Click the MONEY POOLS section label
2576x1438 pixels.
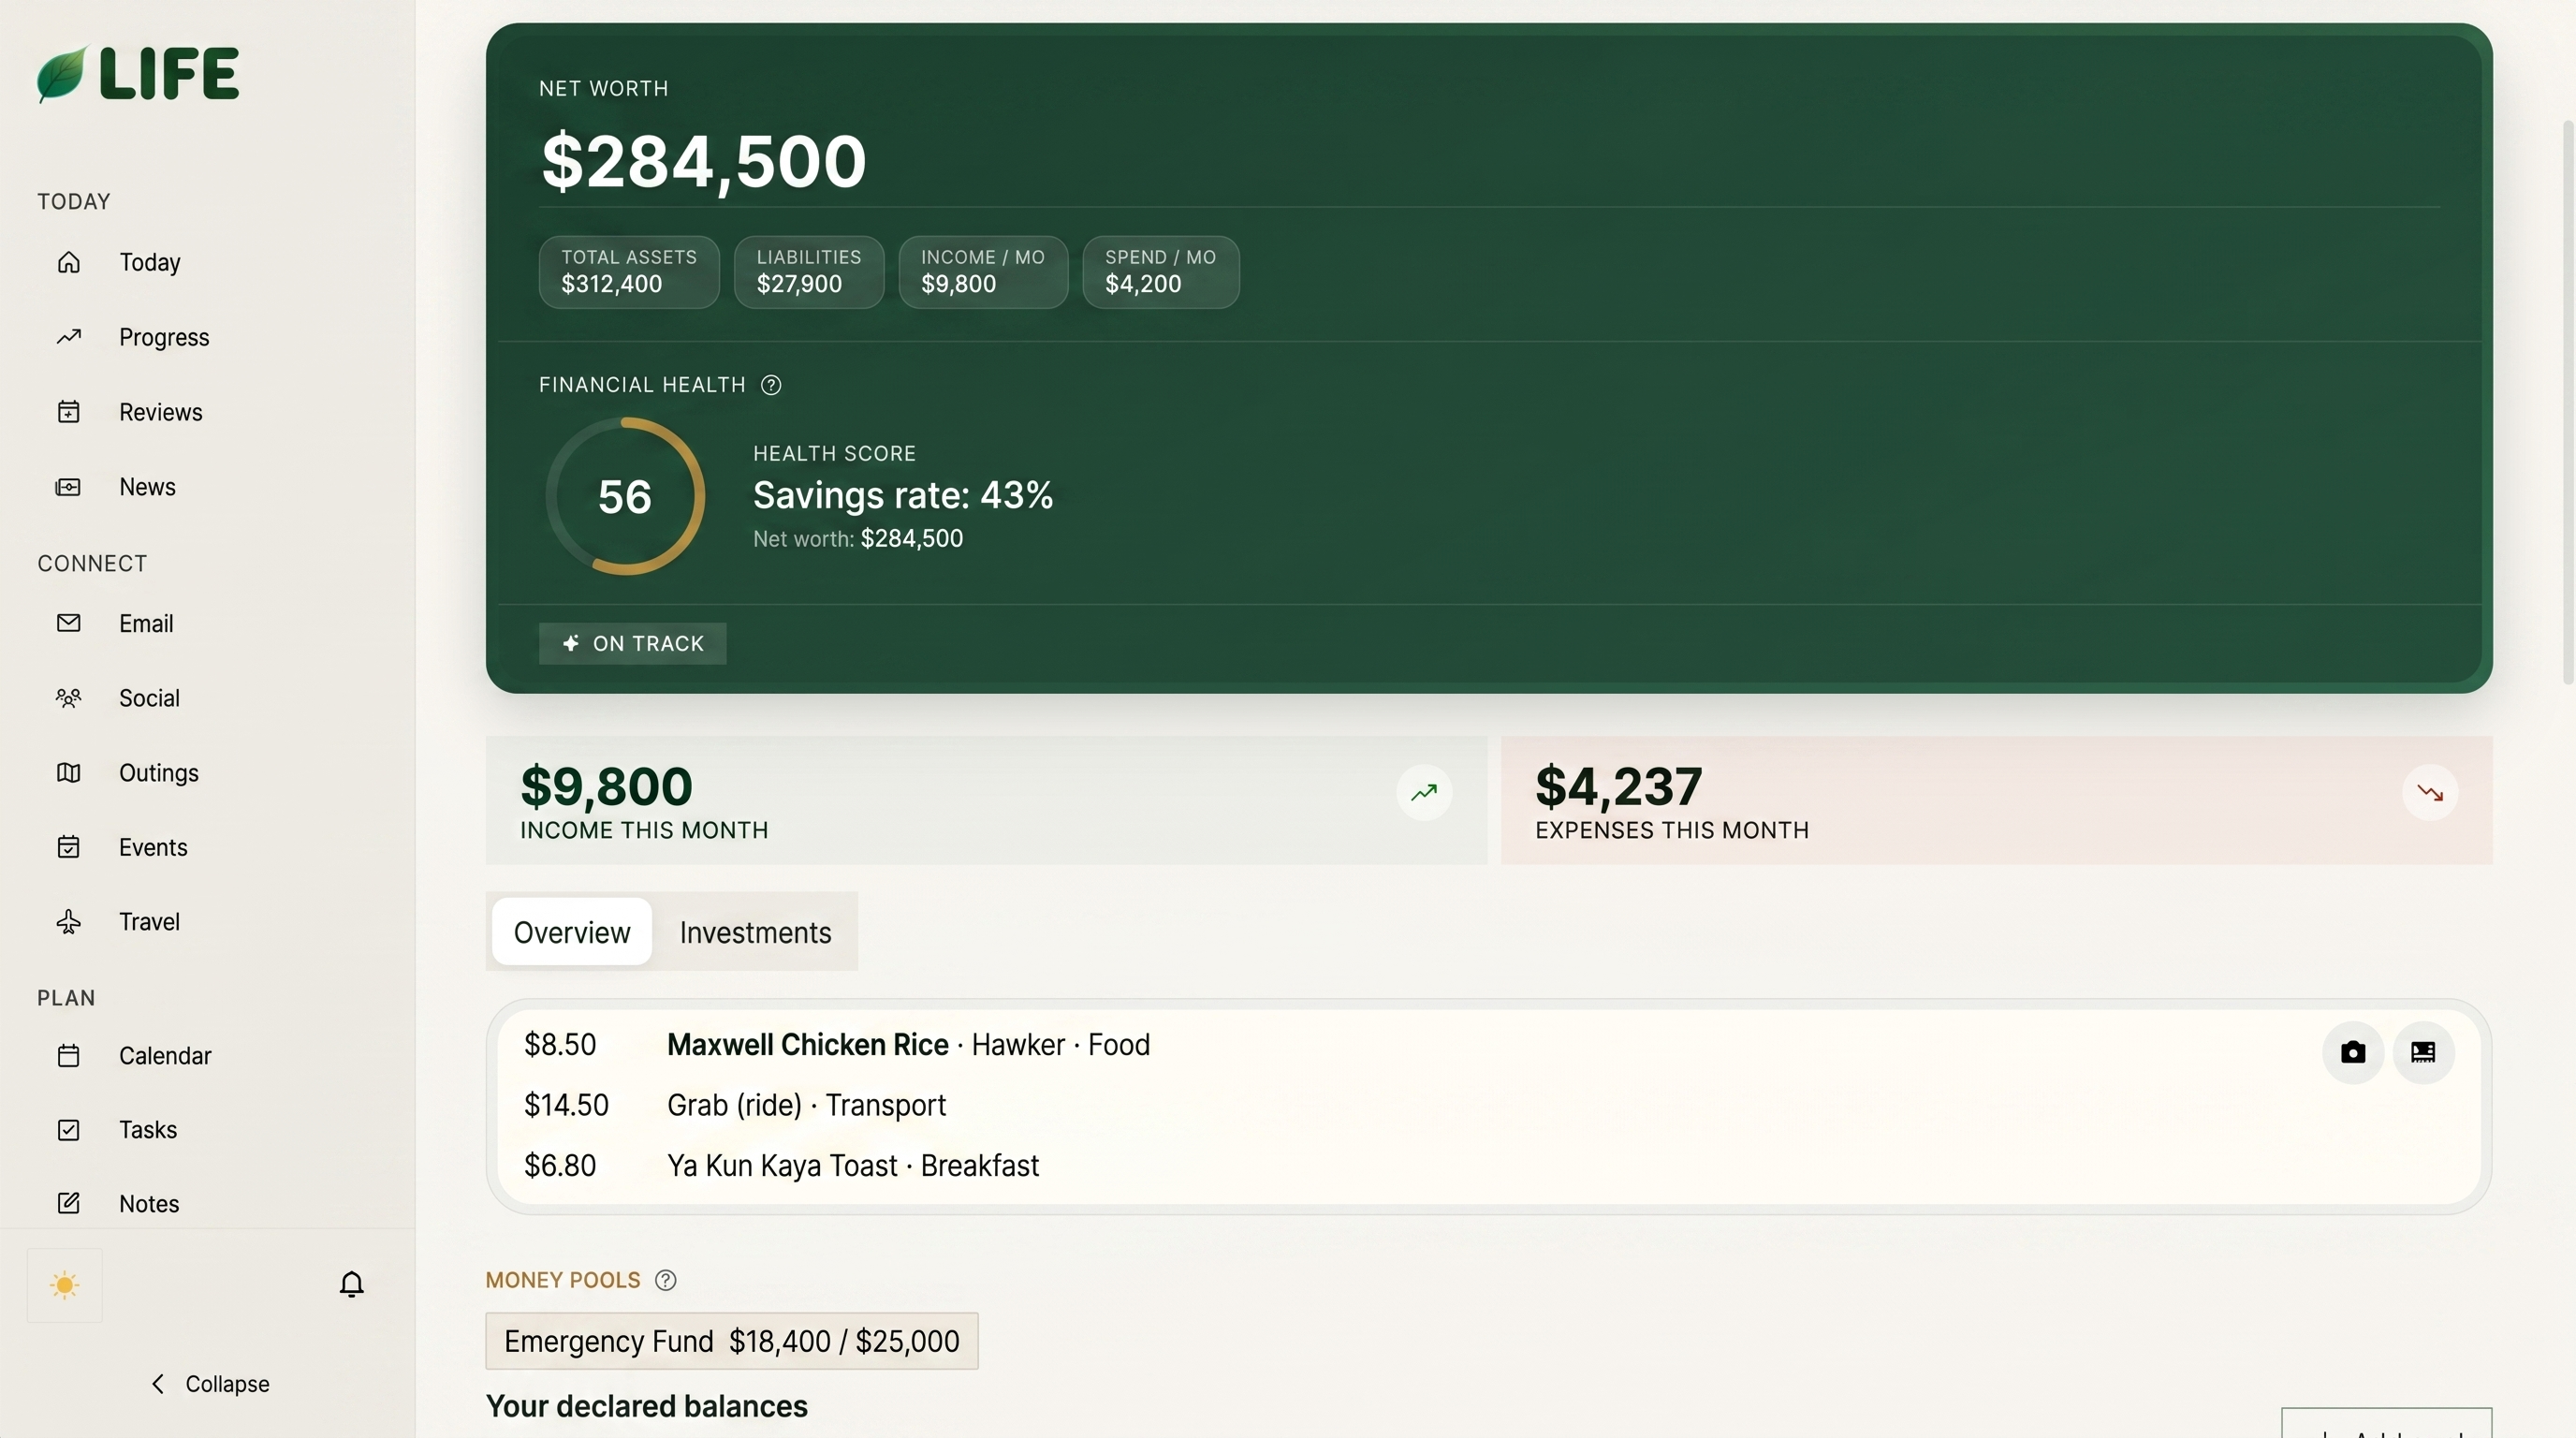coord(563,1280)
